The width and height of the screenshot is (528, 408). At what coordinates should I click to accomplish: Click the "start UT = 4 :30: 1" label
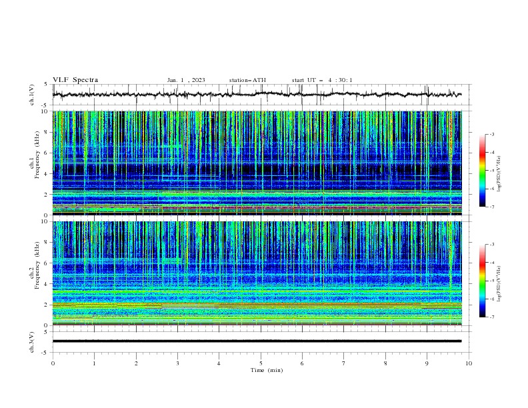click(322, 80)
